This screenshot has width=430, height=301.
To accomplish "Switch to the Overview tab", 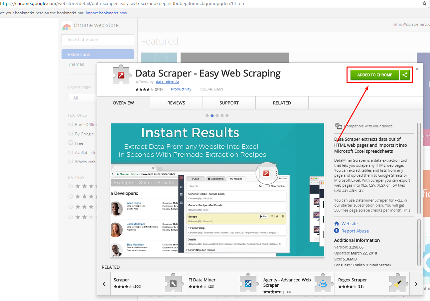I will click(x=123, y=103).
